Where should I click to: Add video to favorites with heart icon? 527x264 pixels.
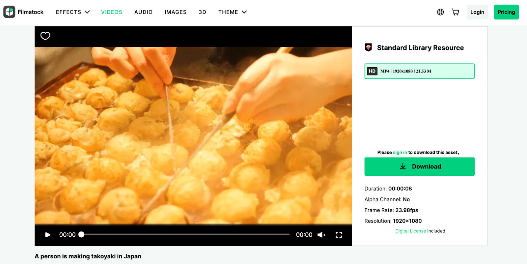click(x=45, y=36)
